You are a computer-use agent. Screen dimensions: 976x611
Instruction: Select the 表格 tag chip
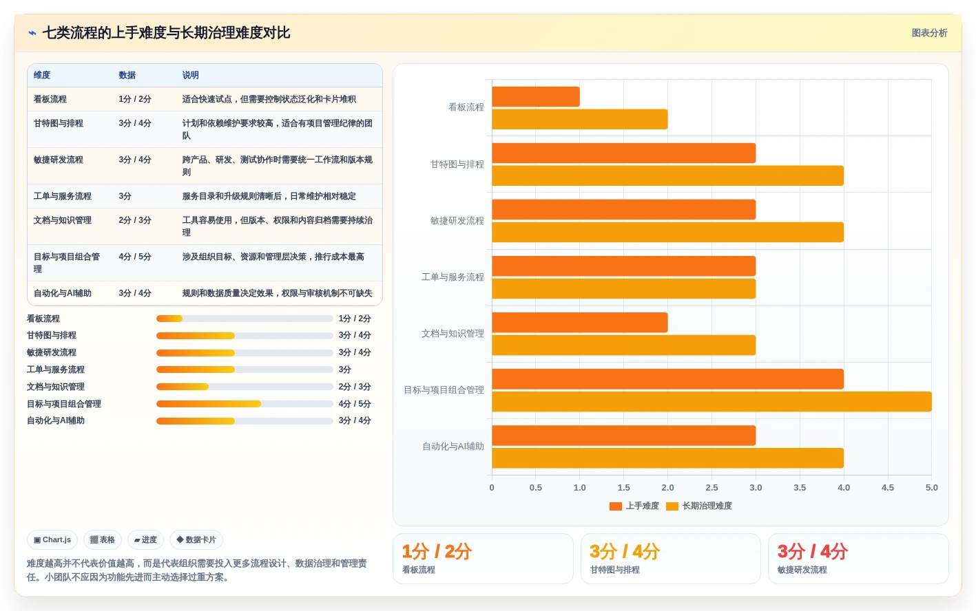103,540
